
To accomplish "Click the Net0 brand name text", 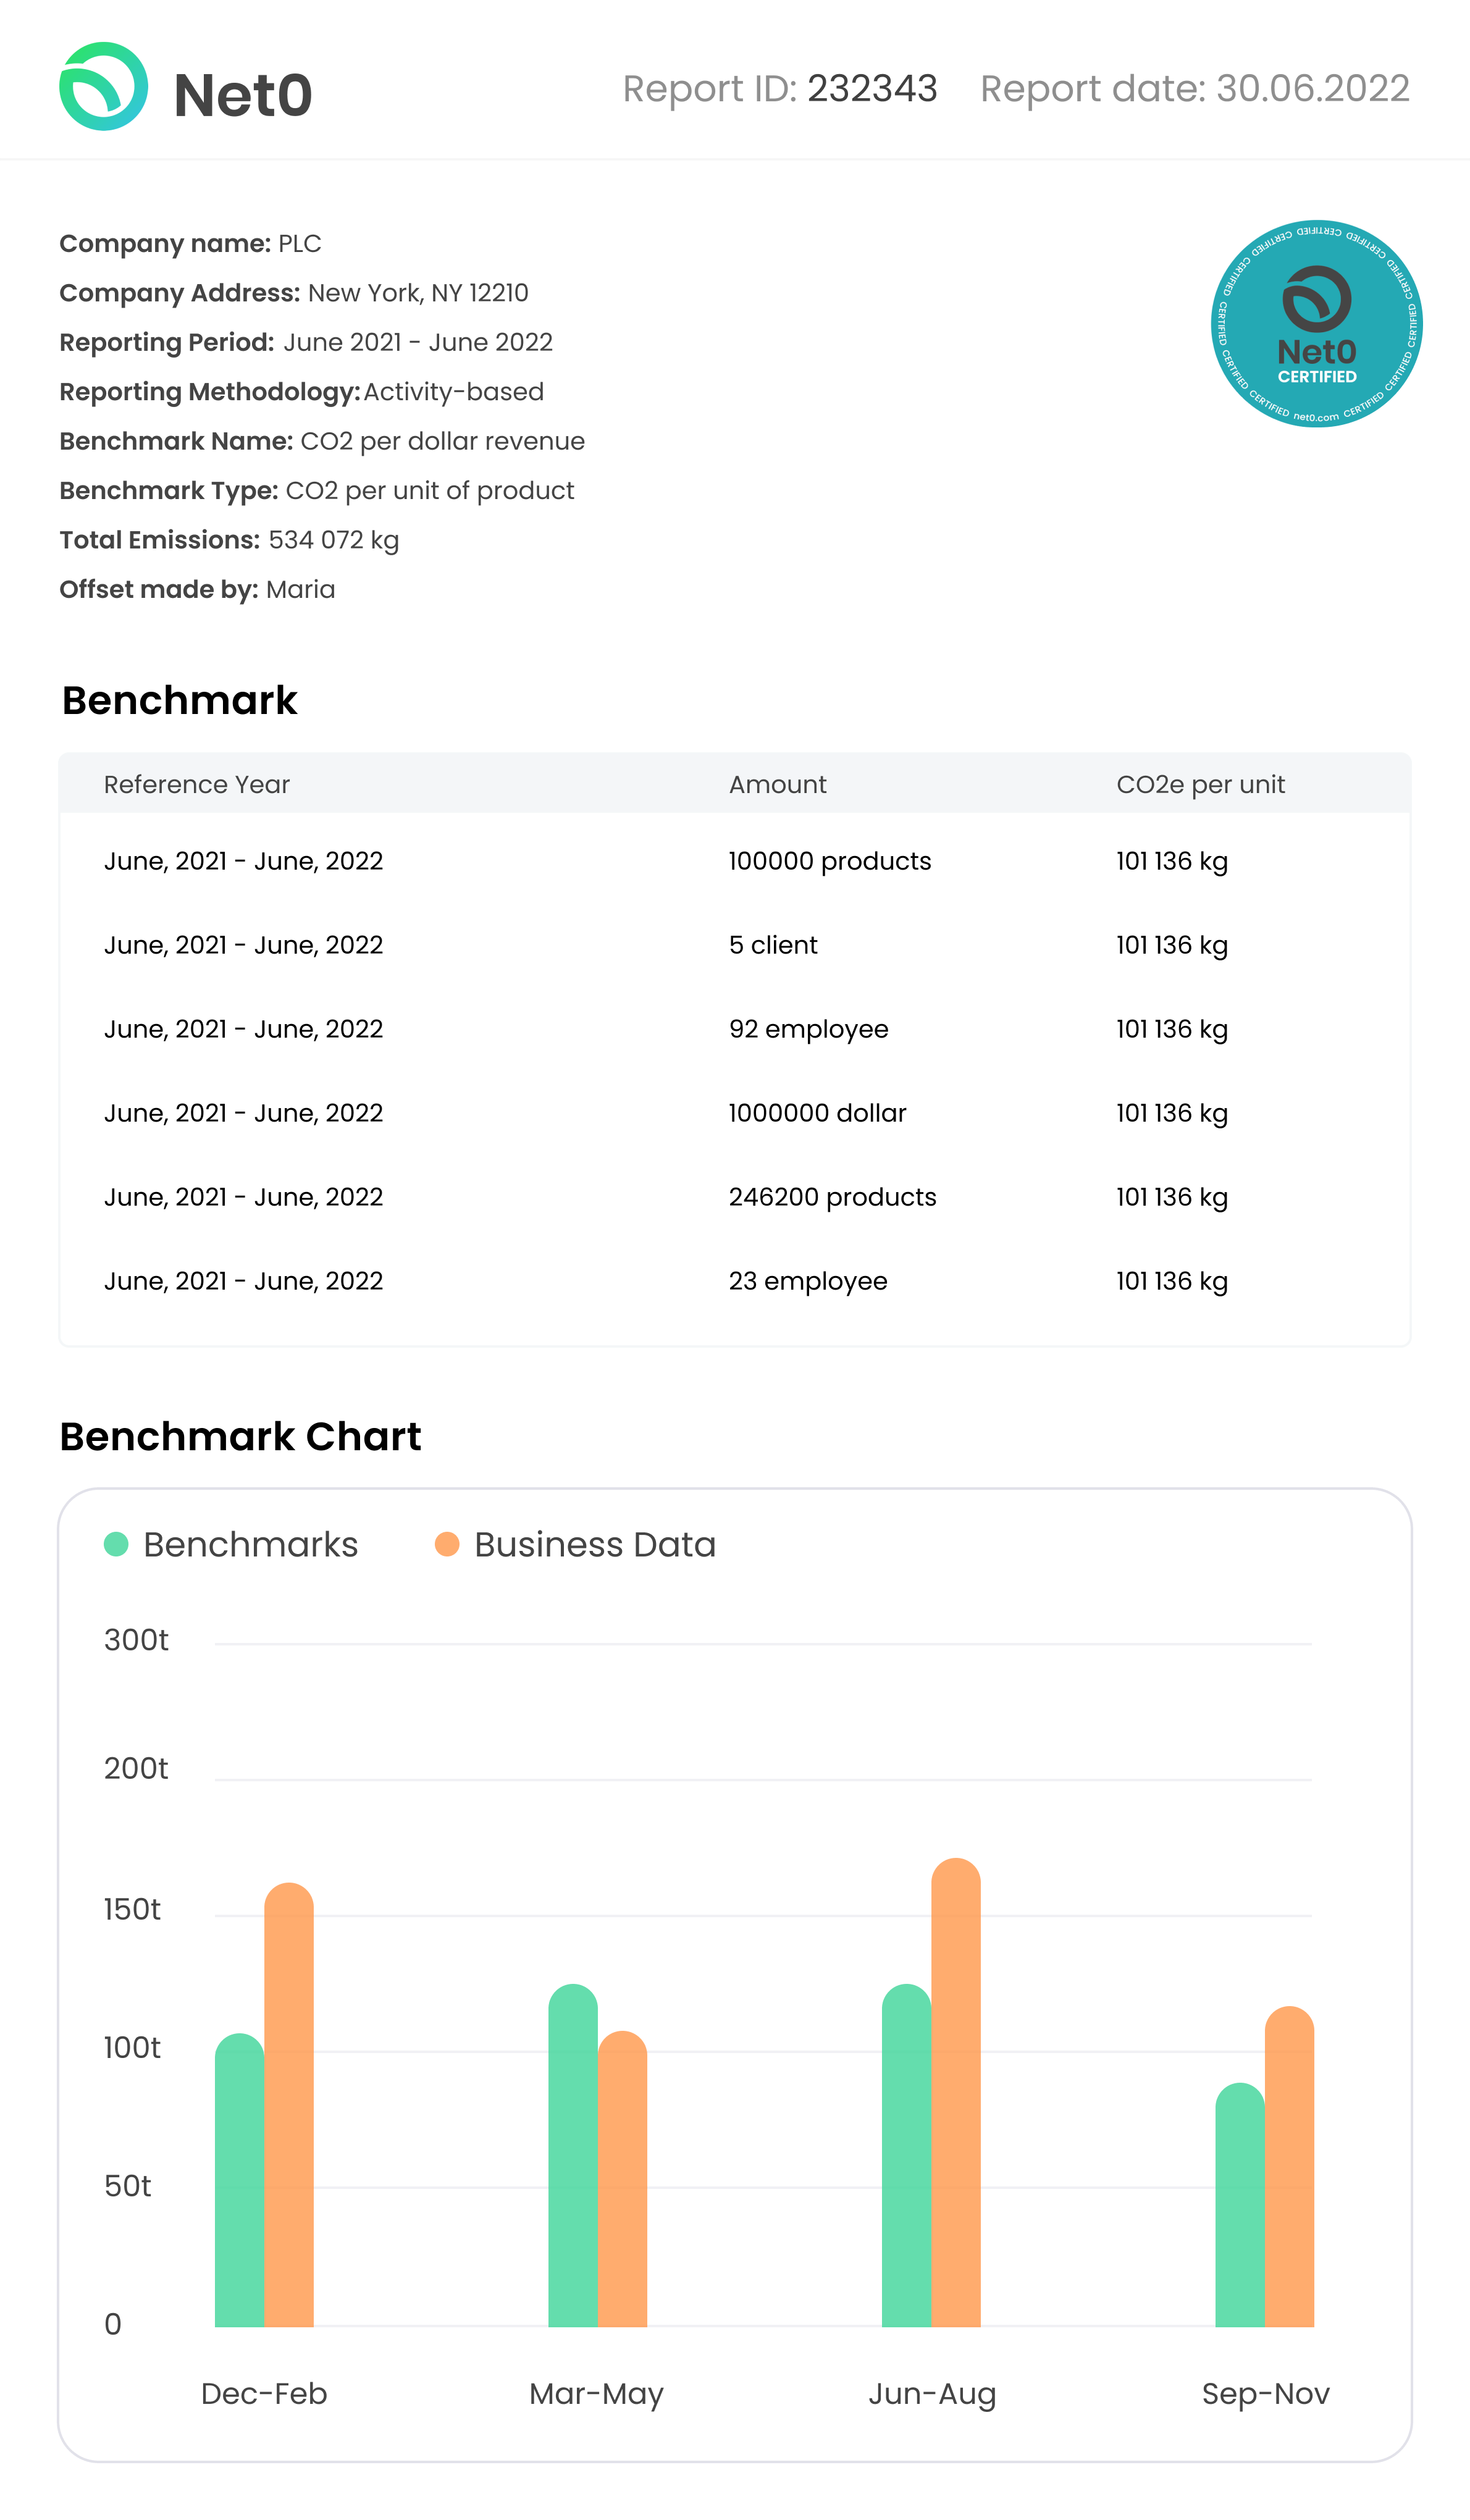I will [243, 95].
